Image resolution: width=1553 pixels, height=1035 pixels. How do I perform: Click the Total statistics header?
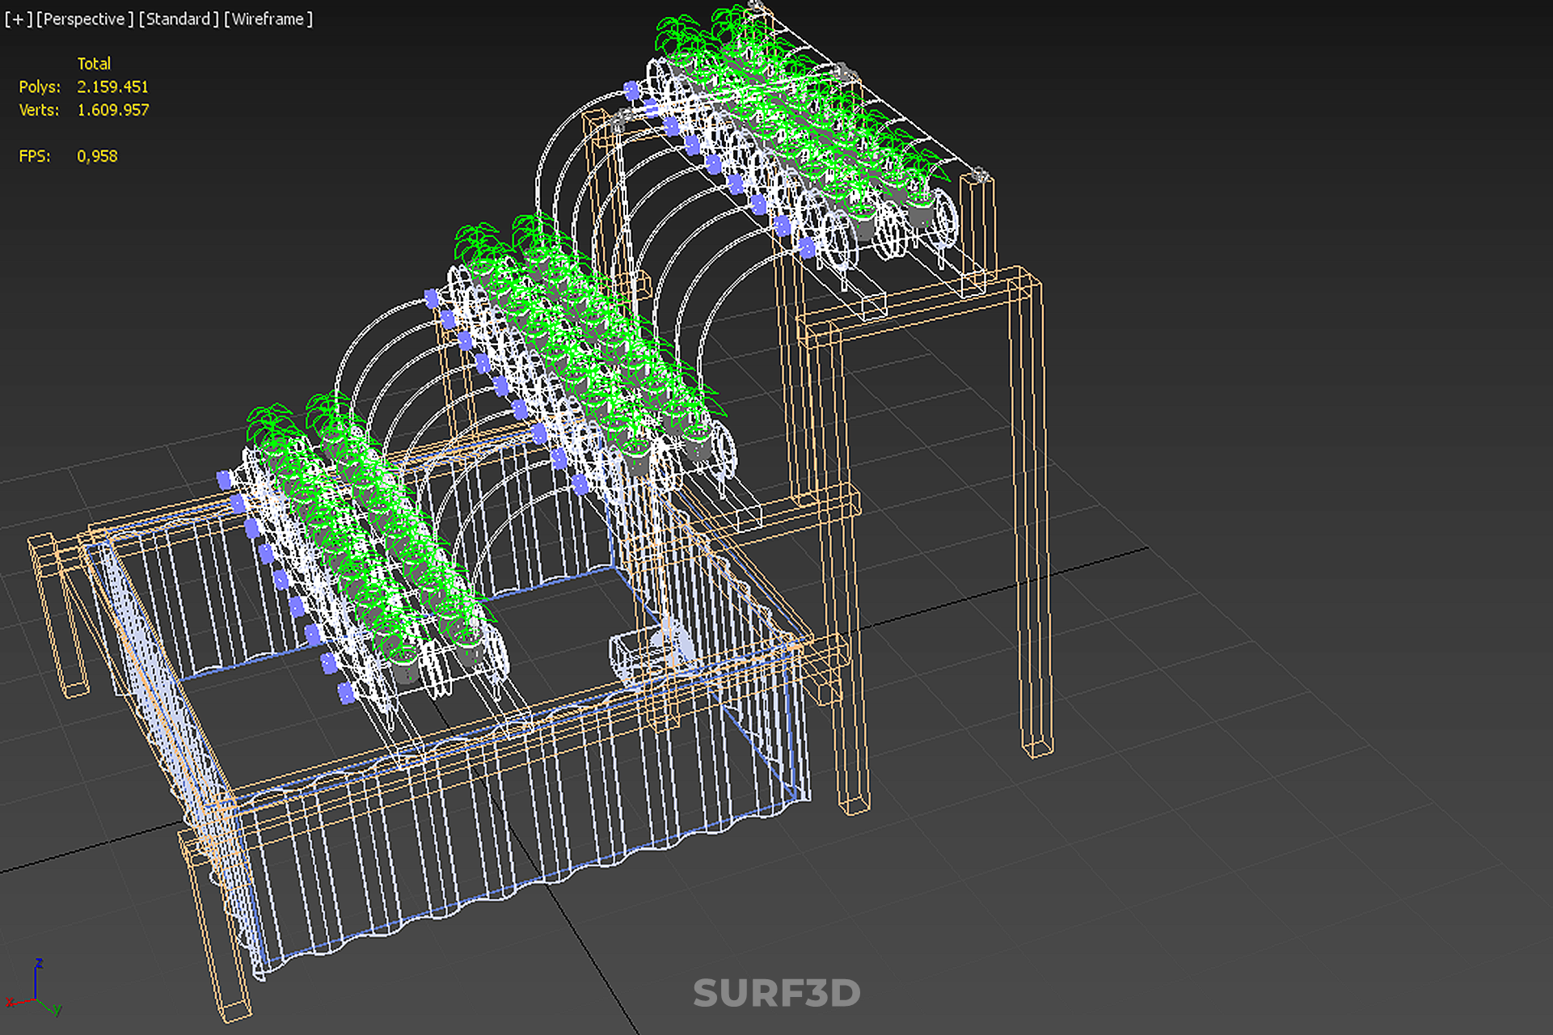tap(94, 63)
